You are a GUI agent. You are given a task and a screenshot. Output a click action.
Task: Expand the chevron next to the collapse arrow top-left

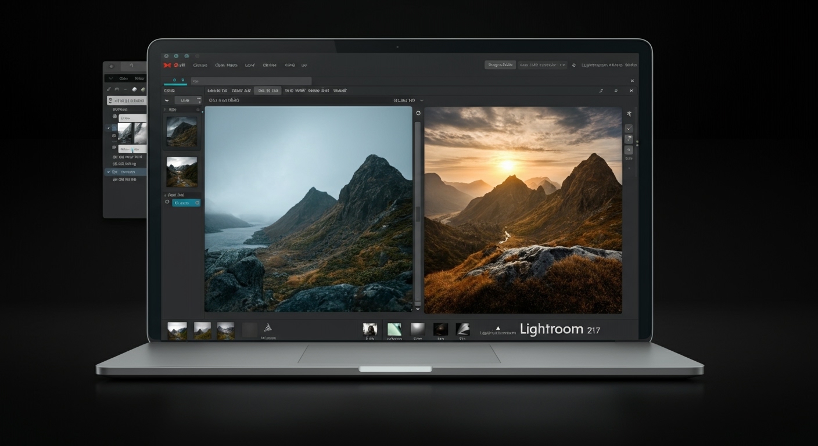[167, 100]
